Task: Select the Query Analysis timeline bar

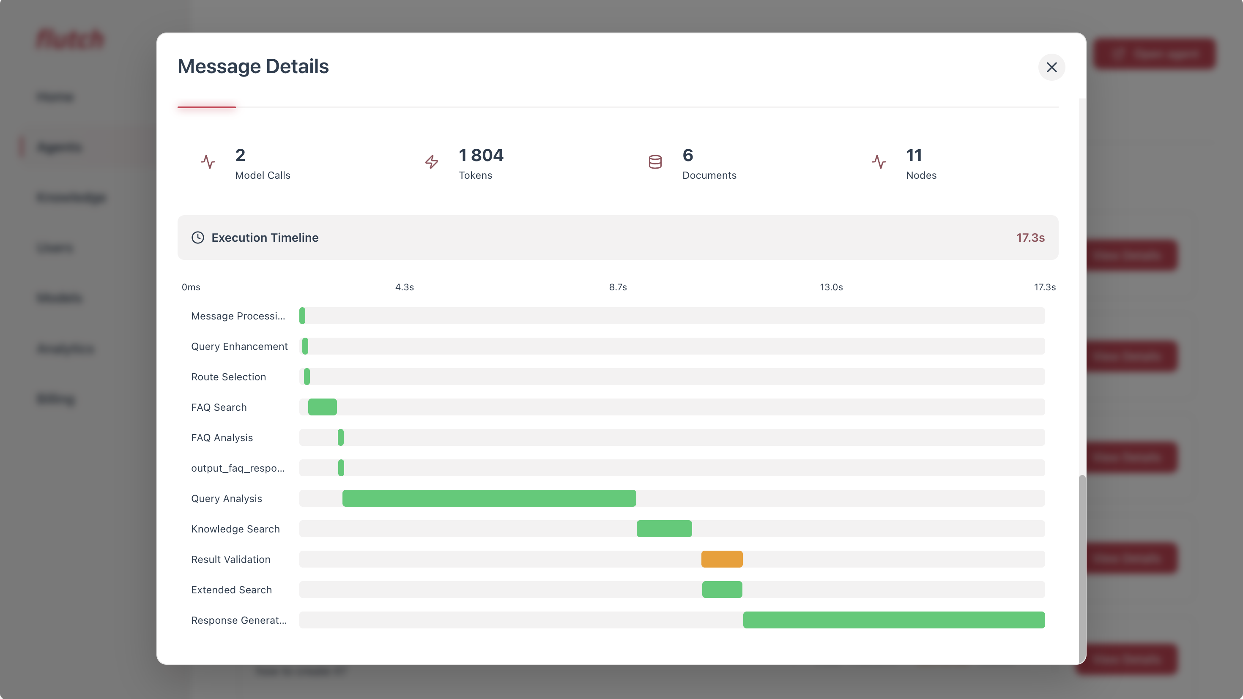Action: pyautogui.click(x=489, y=498)
